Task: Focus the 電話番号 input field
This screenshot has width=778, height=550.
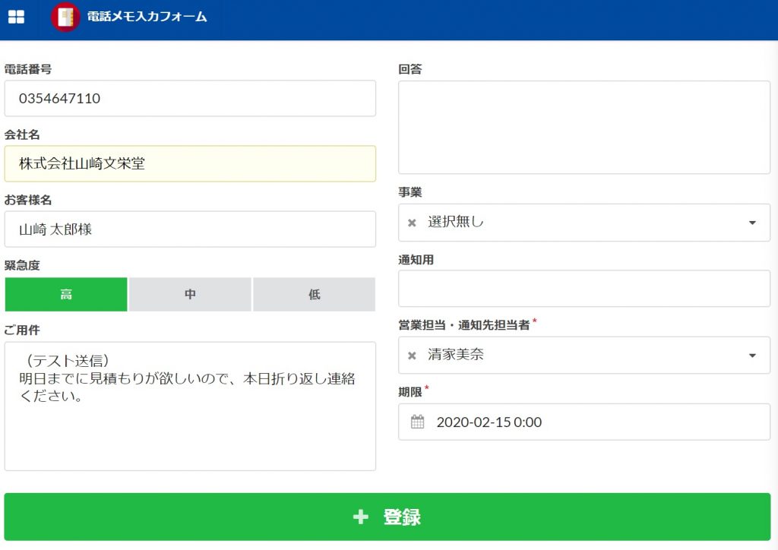Action: (x=190, y=99)
